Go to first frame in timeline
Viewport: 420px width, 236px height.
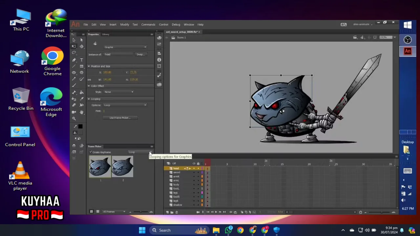(208, 212)
